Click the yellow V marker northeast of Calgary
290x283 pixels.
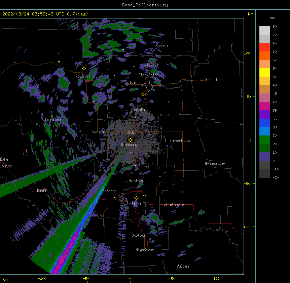click(144, 196)
